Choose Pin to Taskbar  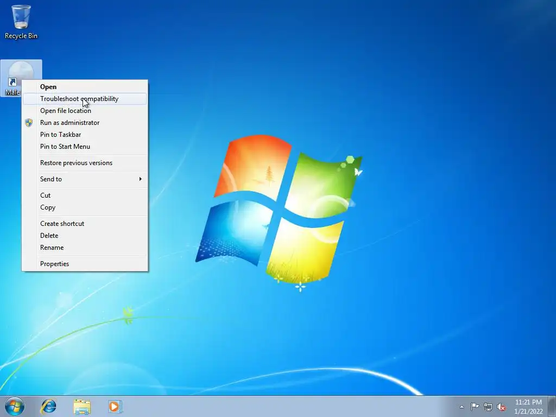pyautogui.click(x=84, y=135)
